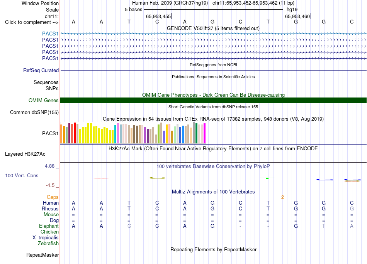367x264 pixels.
Task: Click 'GENCODE V50lift37 (5 items filtered out)' title
Action: (x=213, y=28)
